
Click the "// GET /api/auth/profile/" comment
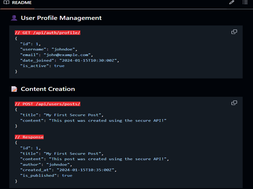48,33
